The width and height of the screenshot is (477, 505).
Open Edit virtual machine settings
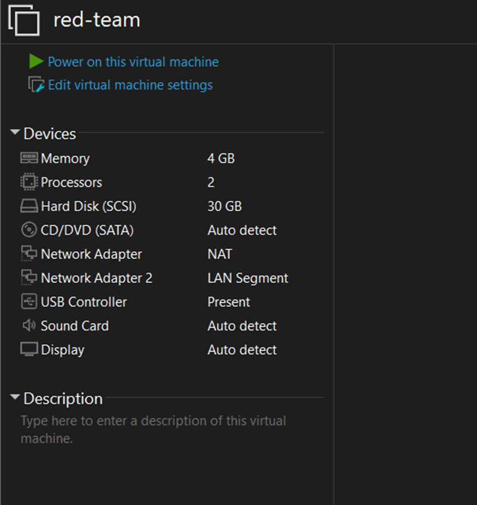click(x=130, y=85)
